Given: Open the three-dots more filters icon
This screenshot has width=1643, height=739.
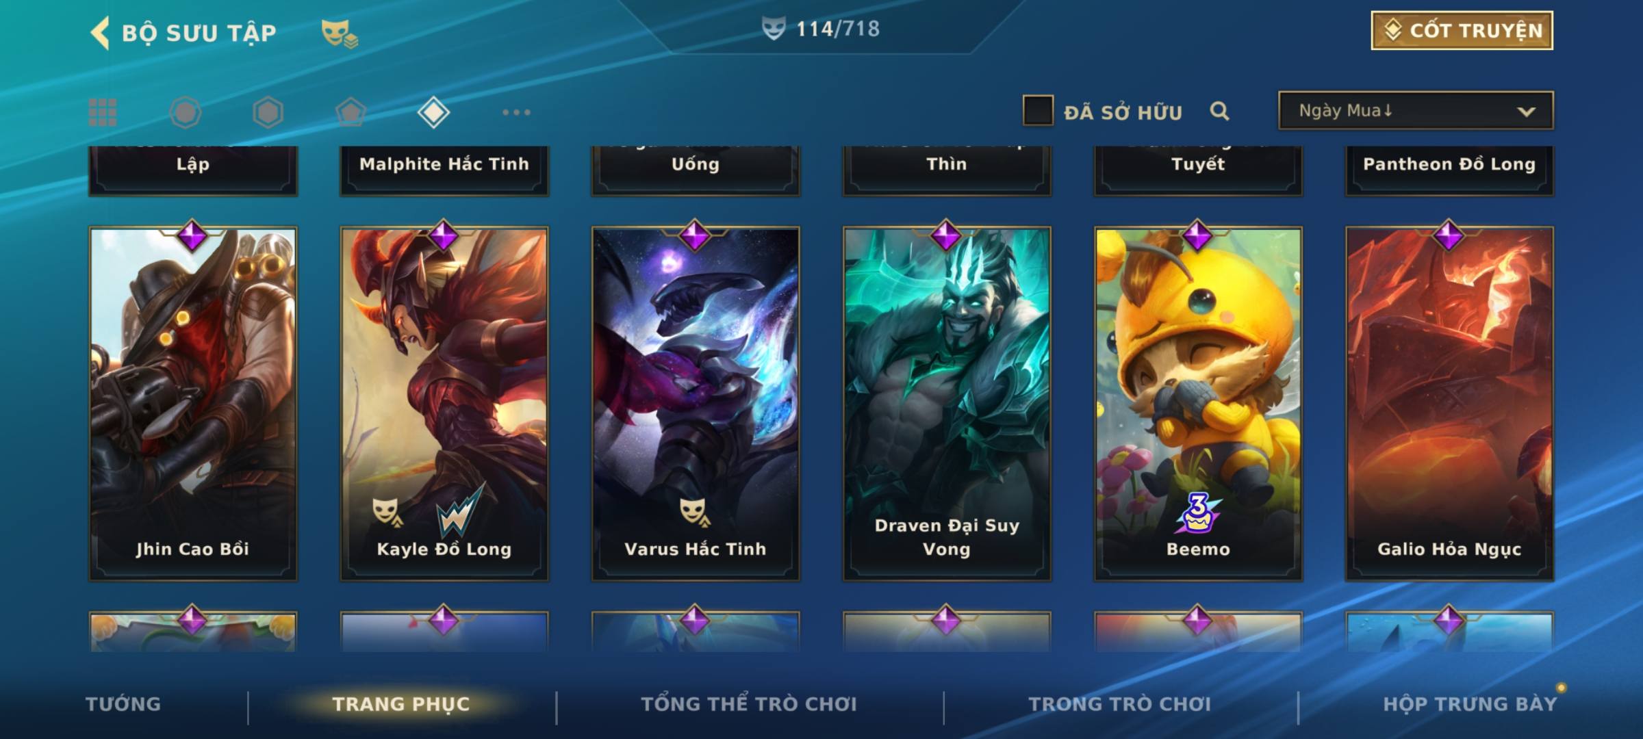Looking at the screenshot, I should [x=516, y=112].
